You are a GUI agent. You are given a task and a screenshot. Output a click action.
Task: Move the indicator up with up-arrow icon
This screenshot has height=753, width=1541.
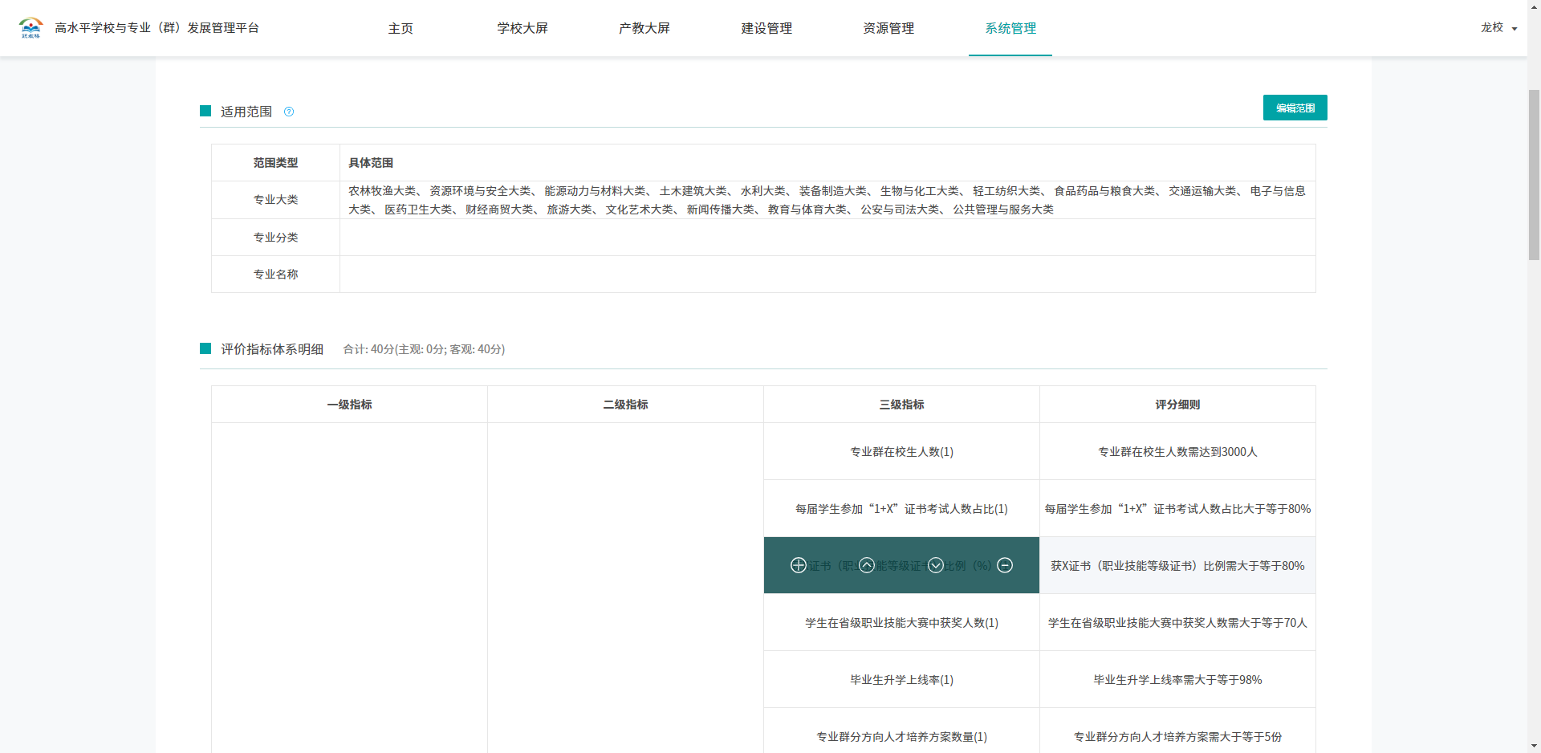click(x=867, y=565)
